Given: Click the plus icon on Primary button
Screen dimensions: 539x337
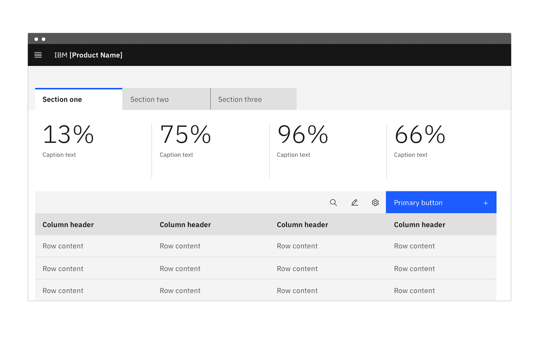Looking at the screenshot, I should (x=485, y=202).
